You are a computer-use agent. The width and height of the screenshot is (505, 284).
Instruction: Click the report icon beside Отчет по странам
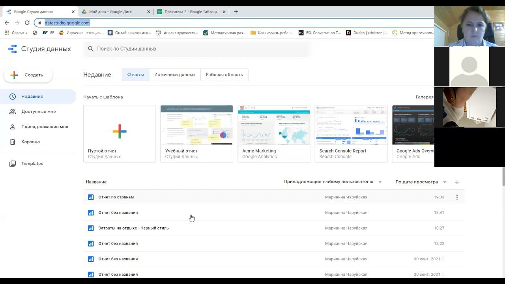pyautogui.click(x=91, y=197)
